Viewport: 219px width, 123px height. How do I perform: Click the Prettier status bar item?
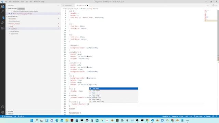coord(207,116)
